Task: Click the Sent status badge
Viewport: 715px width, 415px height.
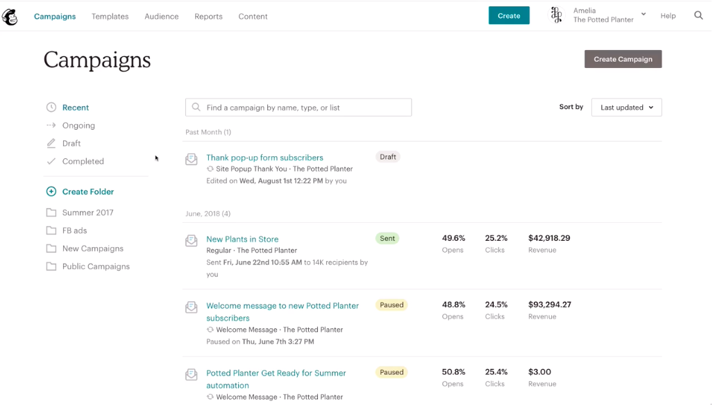Action: pyautogui.click(x=387, y=239)
